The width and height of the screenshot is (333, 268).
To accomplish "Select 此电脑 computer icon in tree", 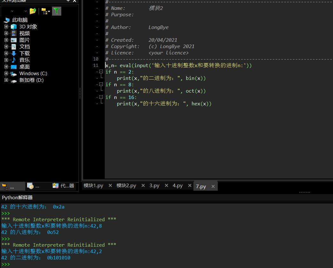I will coord(7,20).
